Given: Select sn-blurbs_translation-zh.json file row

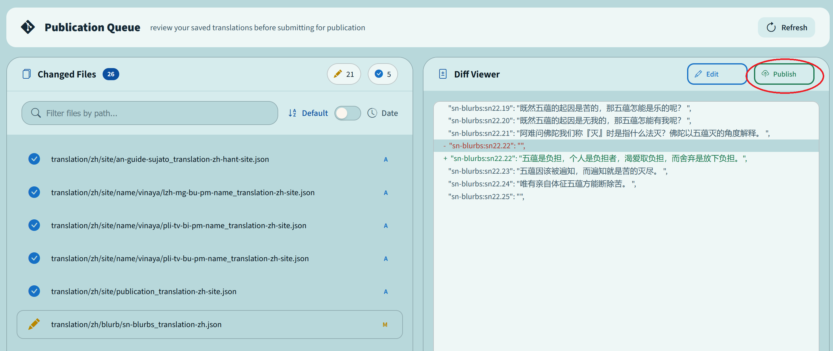Looking at the screenshot, I should pos(209,324).
